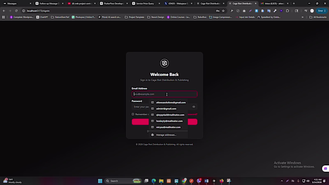Screen dimensions: 329x185
Task: Click the Windows taskbar Search box
Action: (x=123, y=181)
